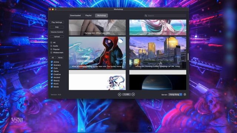
Task: Uncheck the Movie category
Action: (52, 87)
